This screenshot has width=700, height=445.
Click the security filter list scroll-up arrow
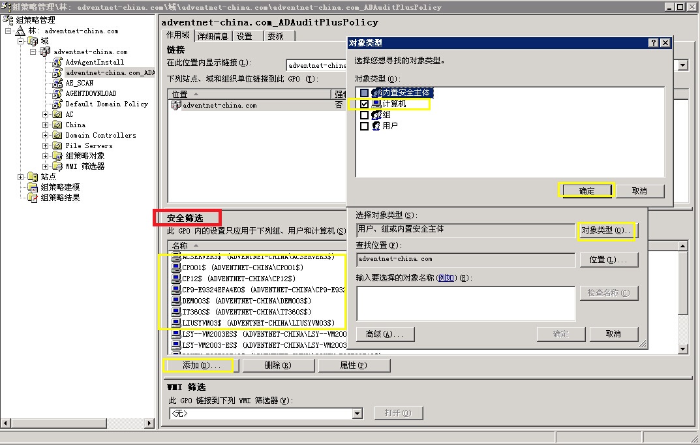click(682, 245)
